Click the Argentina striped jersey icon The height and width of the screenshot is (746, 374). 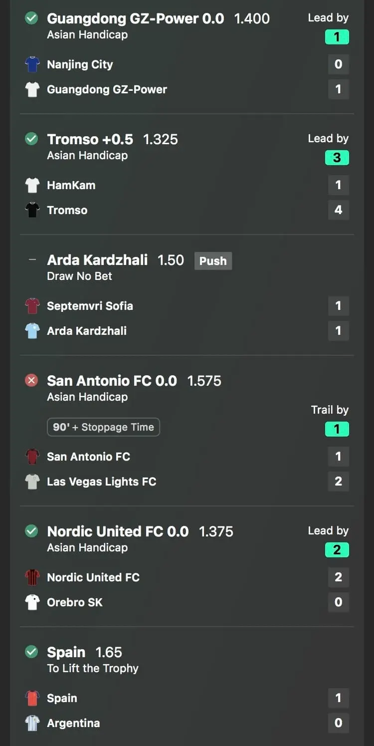click(32, 723)
